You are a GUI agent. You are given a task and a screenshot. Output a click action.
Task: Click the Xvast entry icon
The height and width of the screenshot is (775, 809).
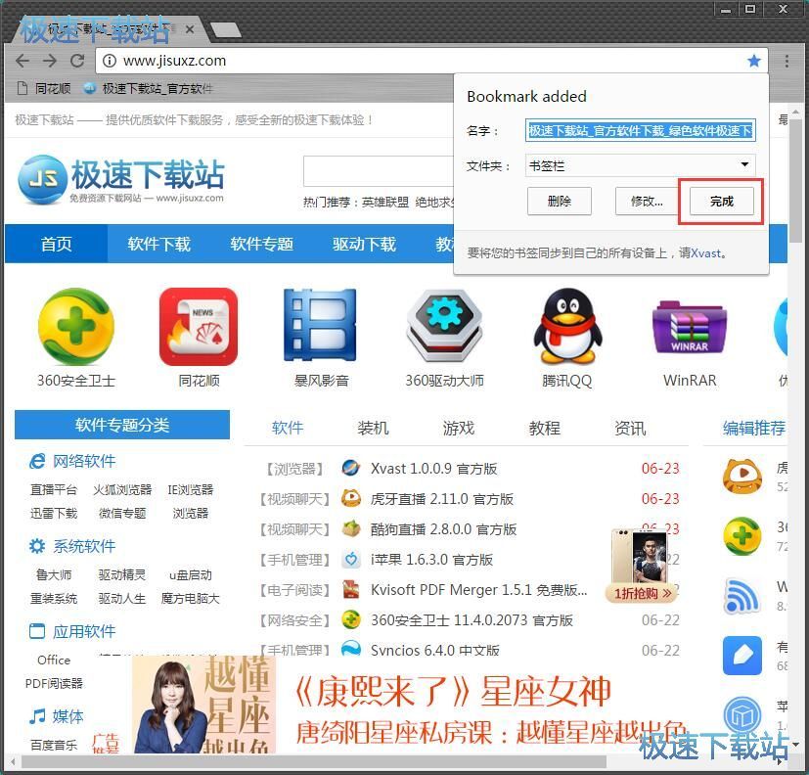351,468
